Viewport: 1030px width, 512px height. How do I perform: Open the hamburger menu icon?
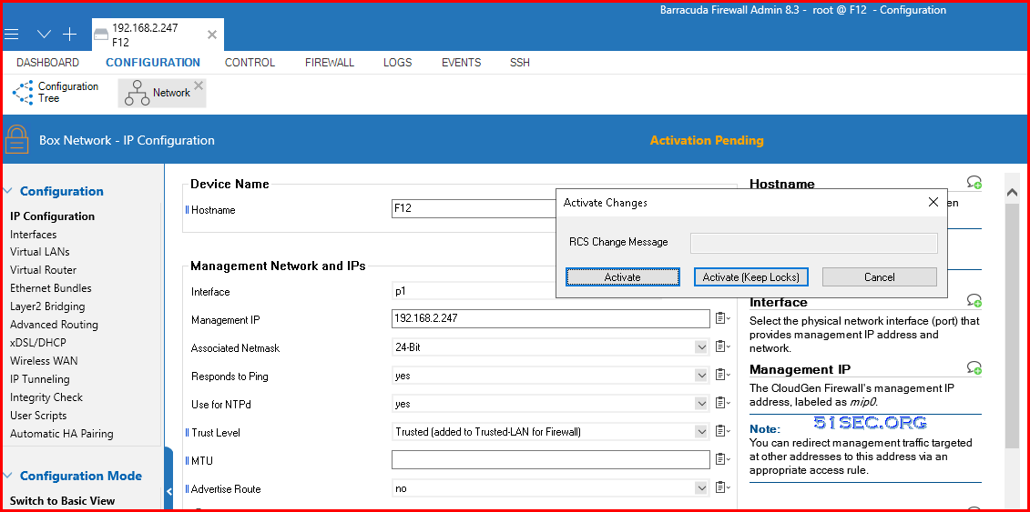point(11,34)
